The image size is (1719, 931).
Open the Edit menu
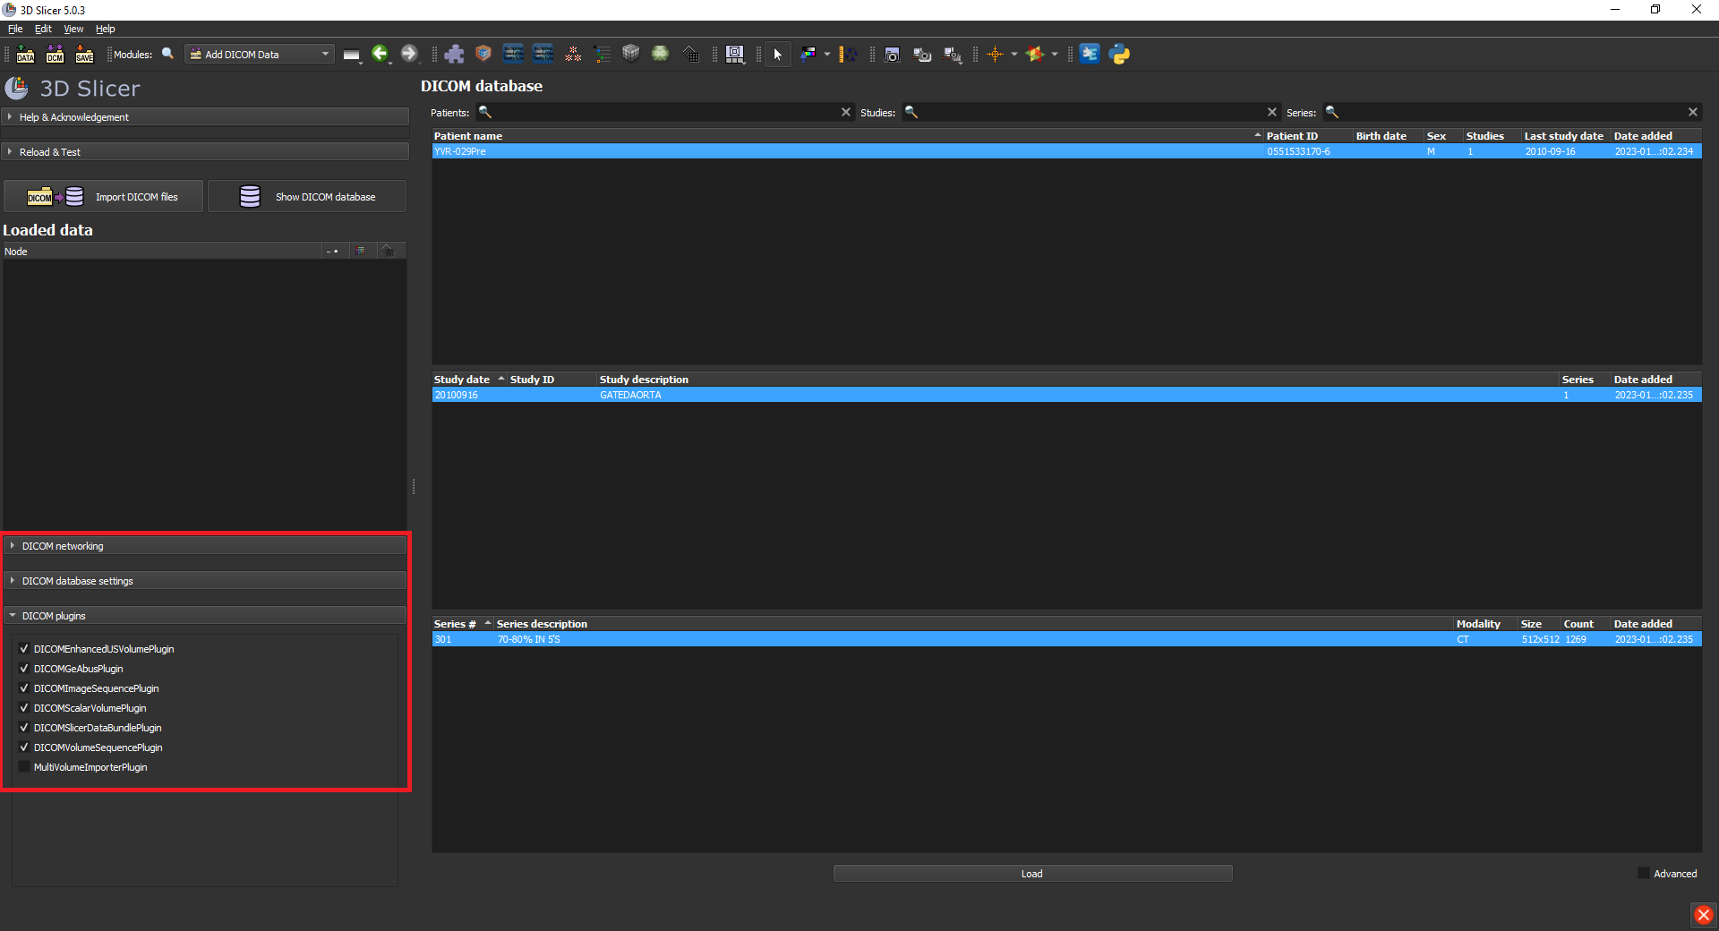coord(43,29)
